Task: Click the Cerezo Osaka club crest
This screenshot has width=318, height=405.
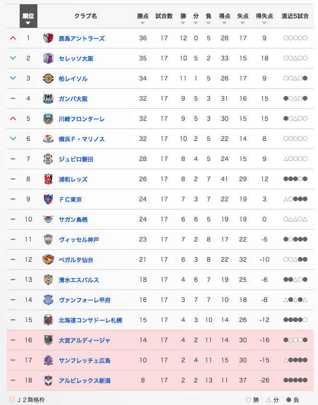Action: coord(48,58)
